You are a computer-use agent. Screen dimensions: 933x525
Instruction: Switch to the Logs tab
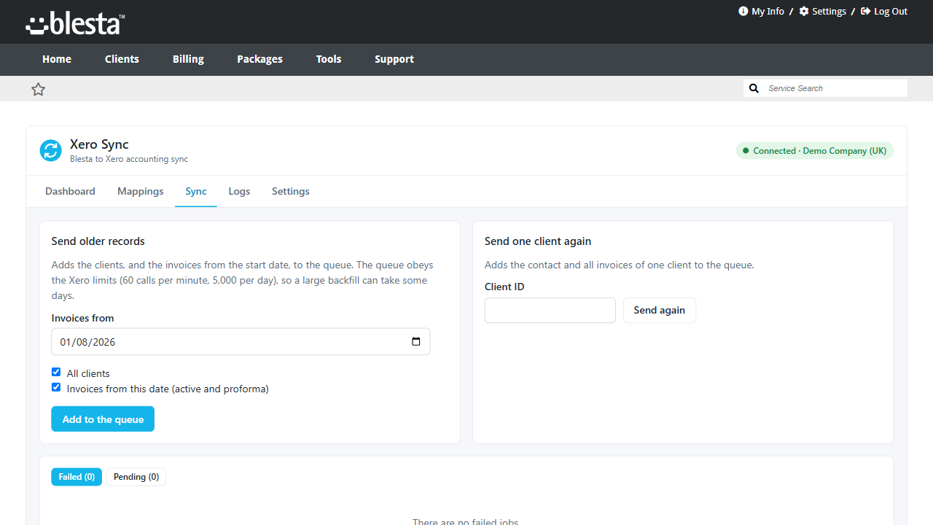[x=239, y=191]
